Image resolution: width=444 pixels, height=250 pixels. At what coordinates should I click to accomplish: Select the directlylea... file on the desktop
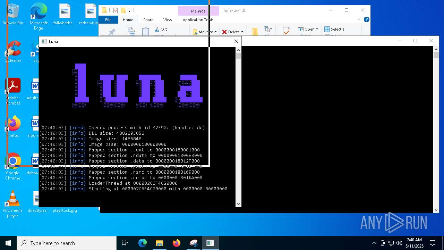[x=36, y=201]
